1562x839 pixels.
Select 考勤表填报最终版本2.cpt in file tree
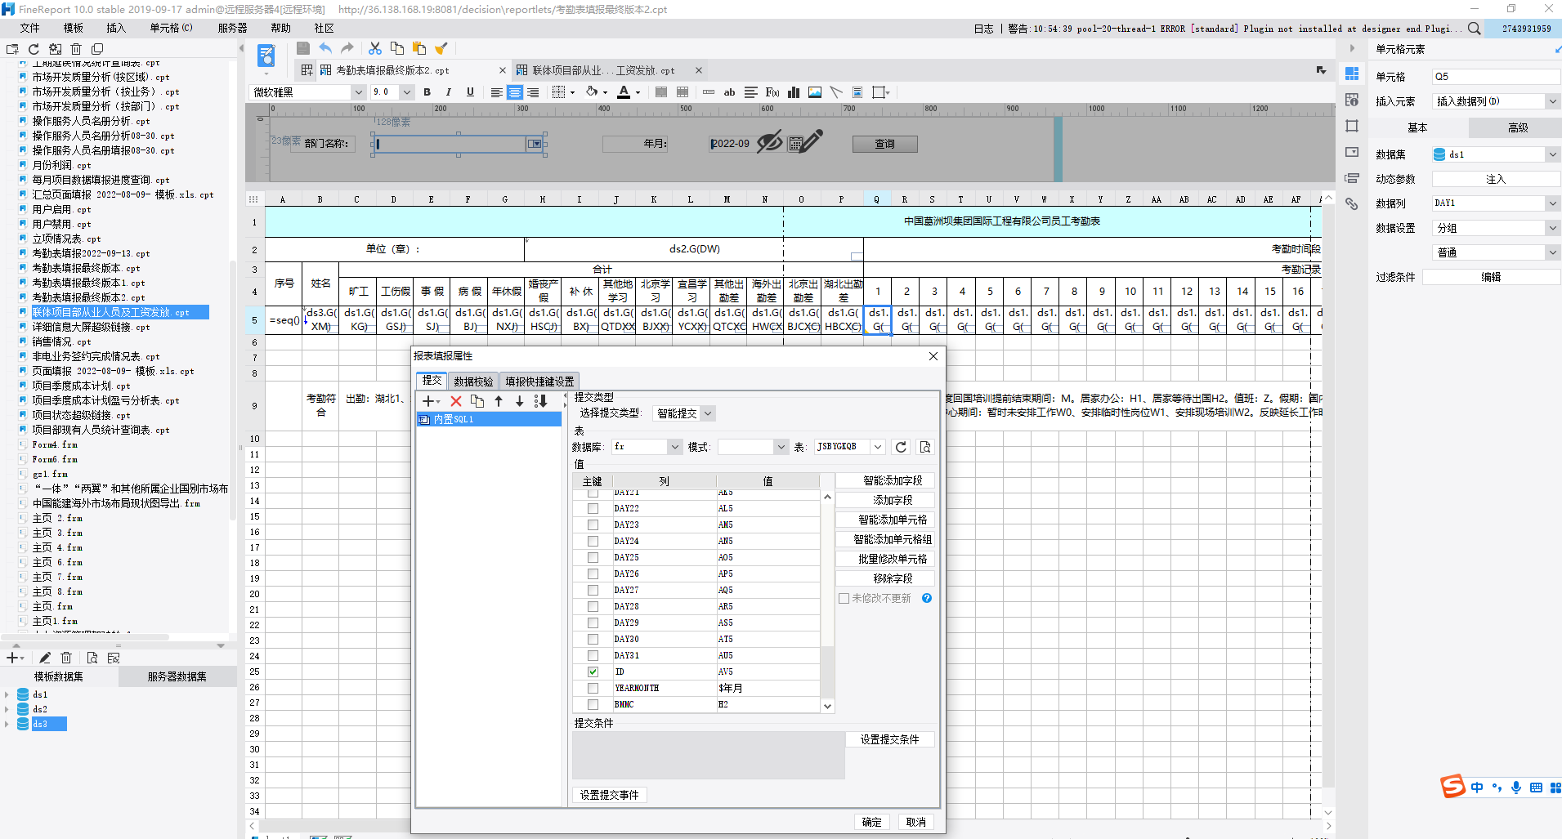click(88, 297)
